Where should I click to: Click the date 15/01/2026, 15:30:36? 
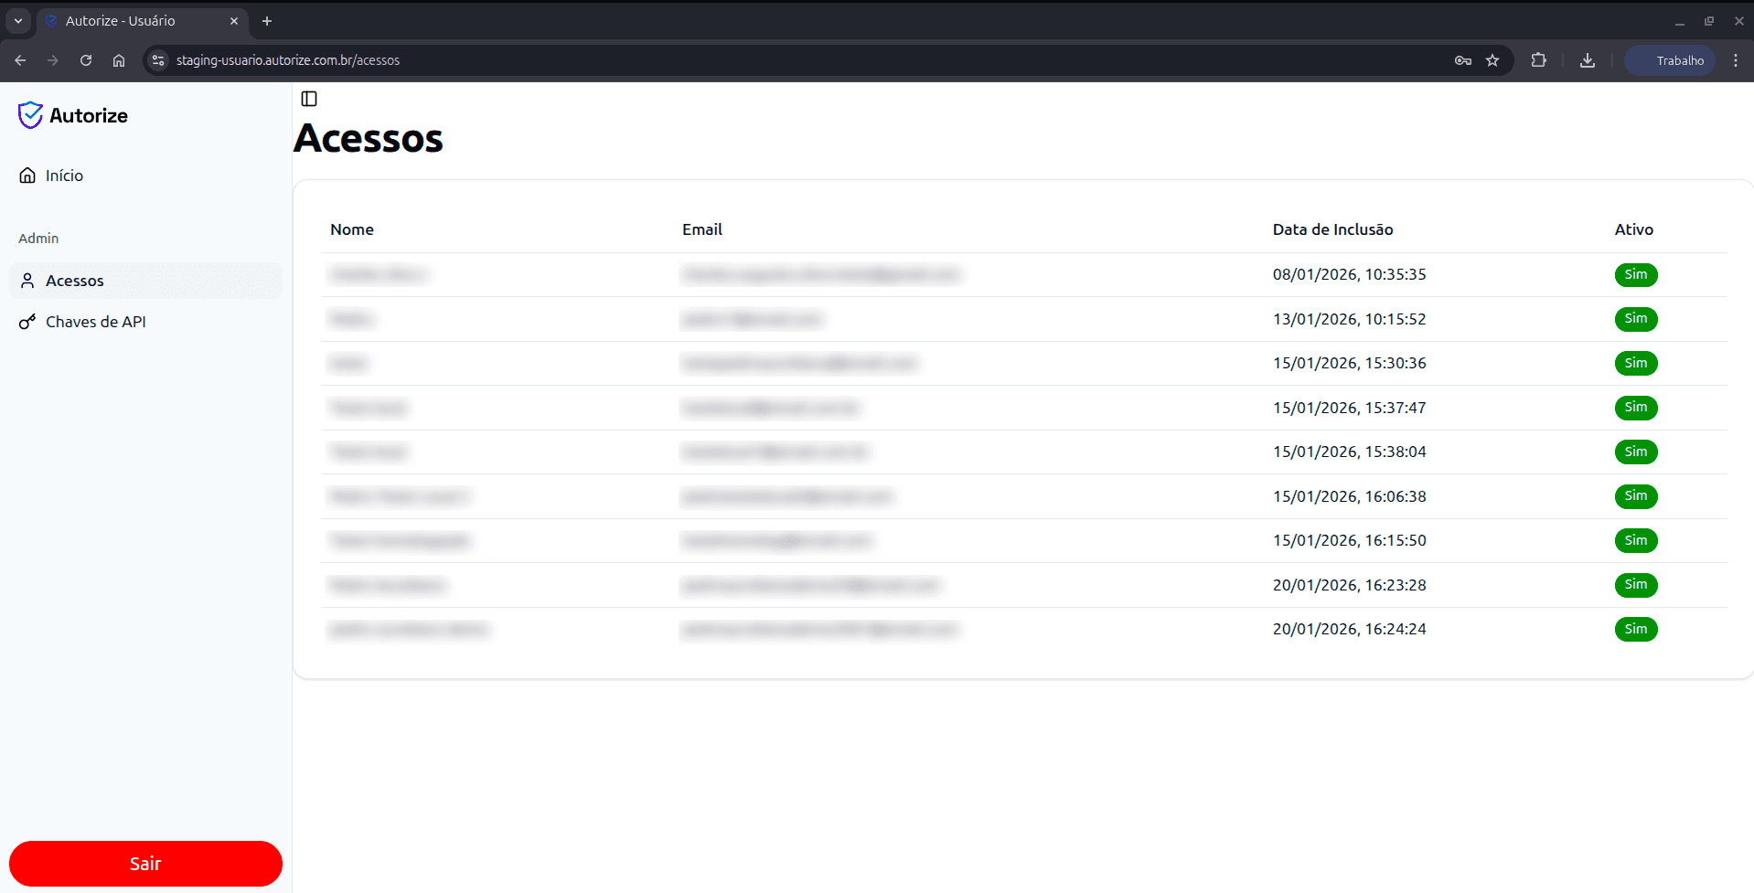click(x=1349, y=363)
